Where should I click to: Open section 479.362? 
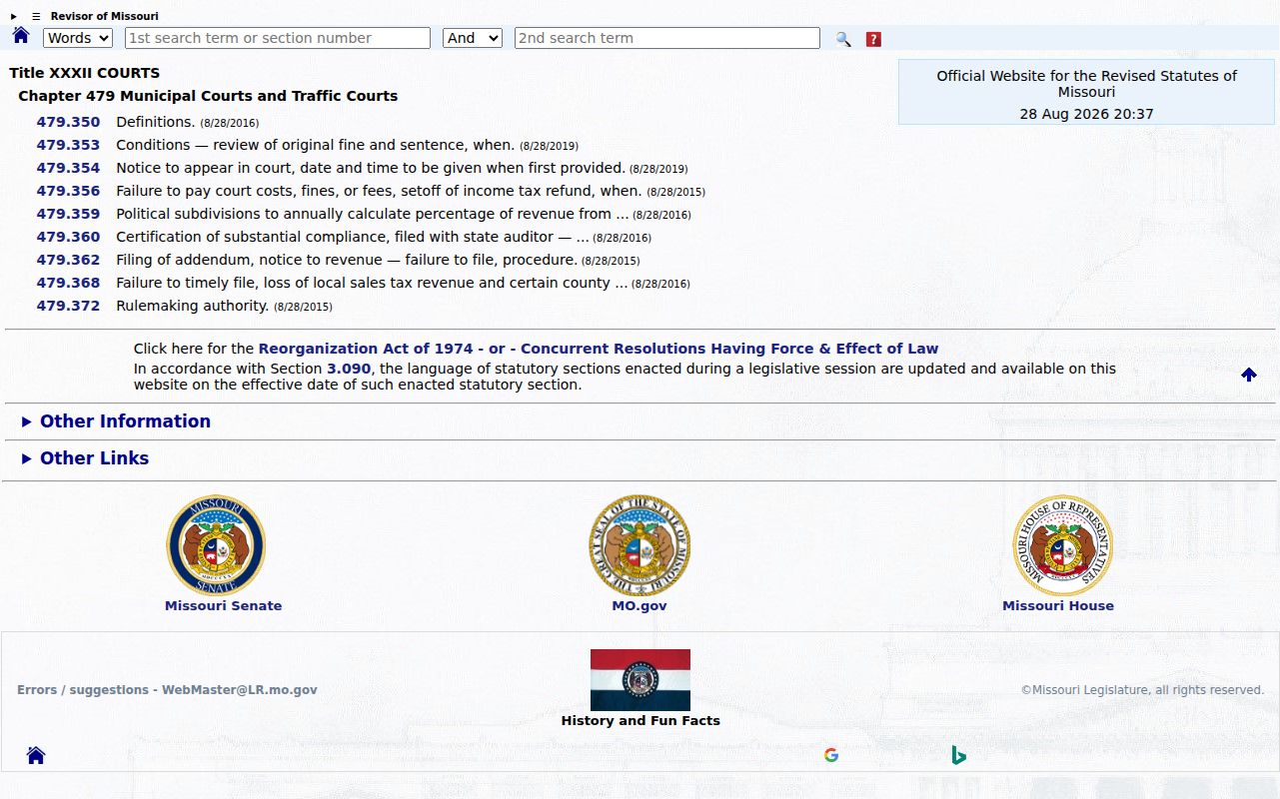click(68, 260)
